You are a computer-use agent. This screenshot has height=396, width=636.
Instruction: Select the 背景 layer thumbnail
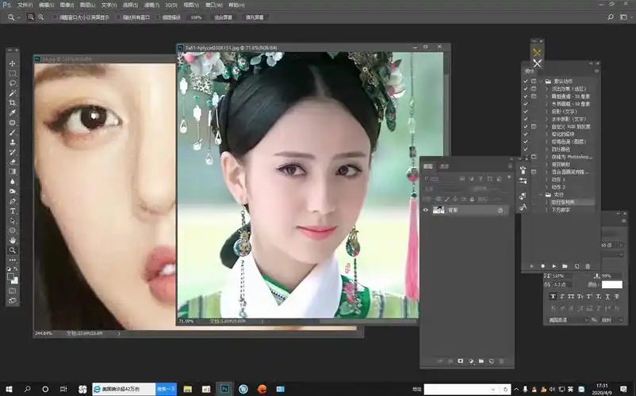pyautogui.click(x=439, y=210)
